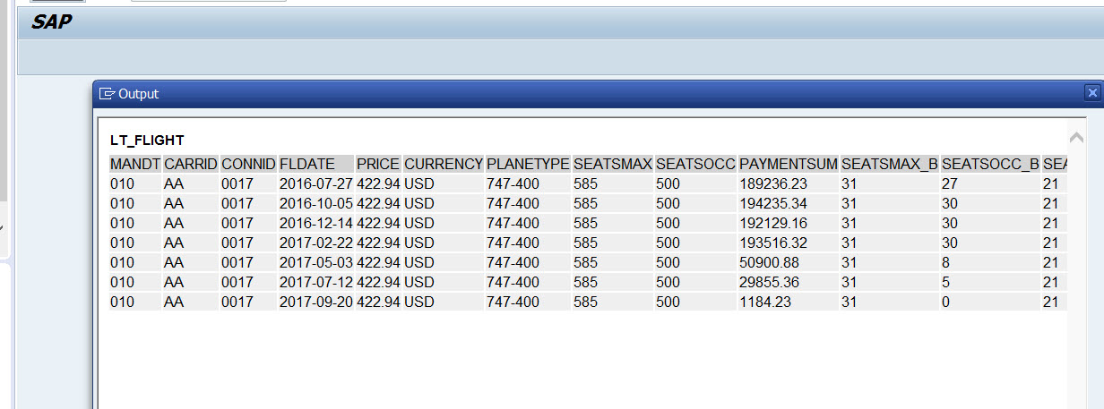
Task: Click the MANDT column header
Action: 135,164
